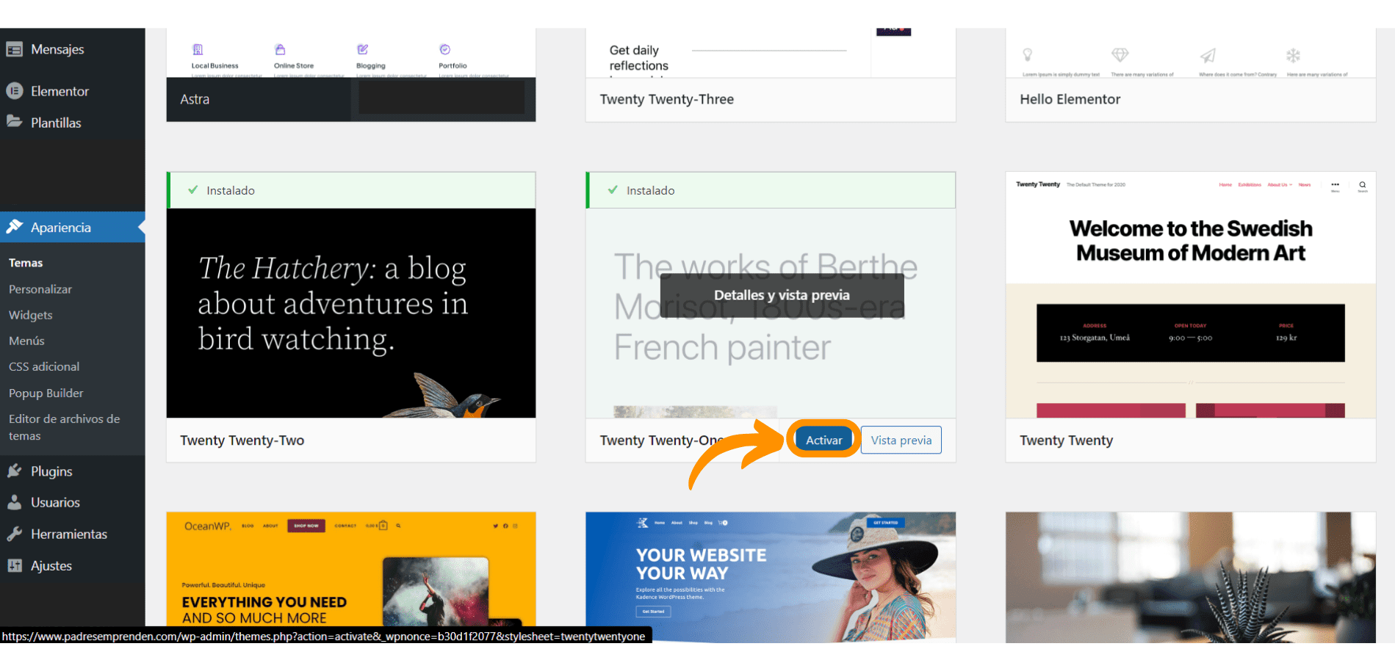1395x671 pixels.
Task: Open Detalles y vista previa overlay
Action: coord(782,295)
